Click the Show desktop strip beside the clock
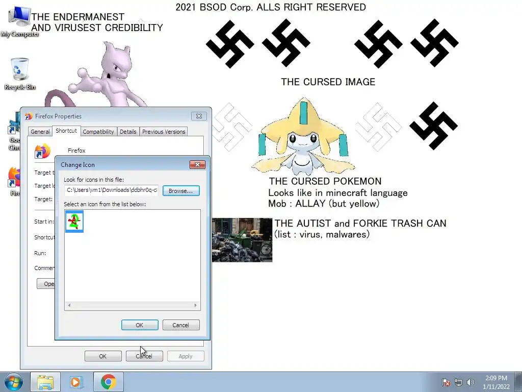This screenshot has width=522, height=392. [518, 382]
